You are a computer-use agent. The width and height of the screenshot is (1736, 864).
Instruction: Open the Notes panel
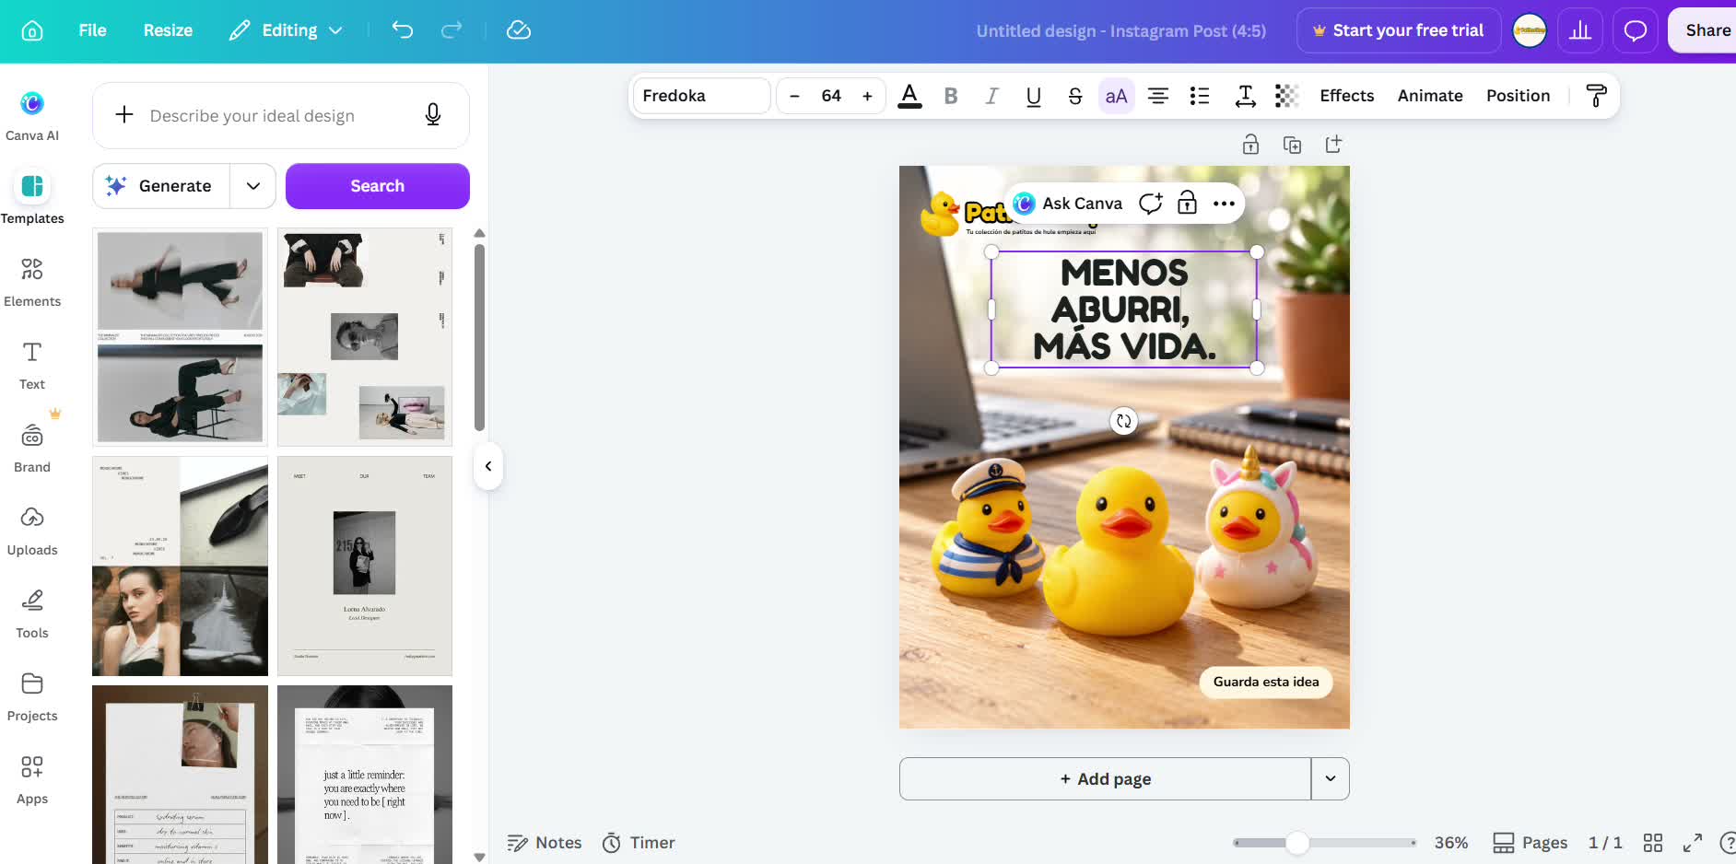[x=545, y=843]
